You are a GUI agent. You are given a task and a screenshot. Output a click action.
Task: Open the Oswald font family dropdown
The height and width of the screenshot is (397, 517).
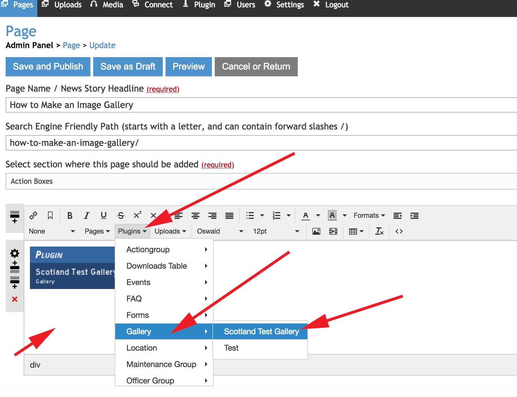pyautogui.click(x=220, y=231)
